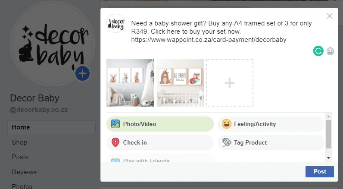Open the Reviews sidebar tab
This screenshot has height=189, width=343.
tap(24, 172)
